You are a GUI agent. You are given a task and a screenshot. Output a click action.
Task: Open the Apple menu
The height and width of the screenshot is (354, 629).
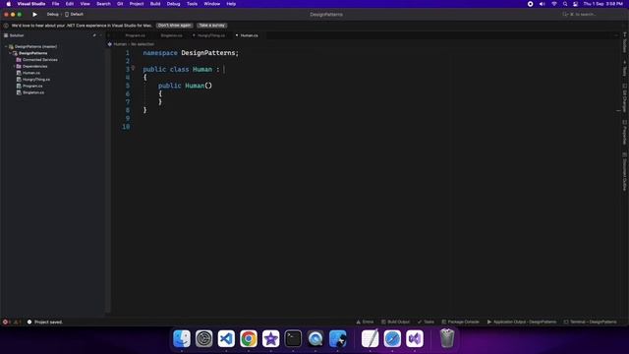pyautogui.click(x=9, y=4)
